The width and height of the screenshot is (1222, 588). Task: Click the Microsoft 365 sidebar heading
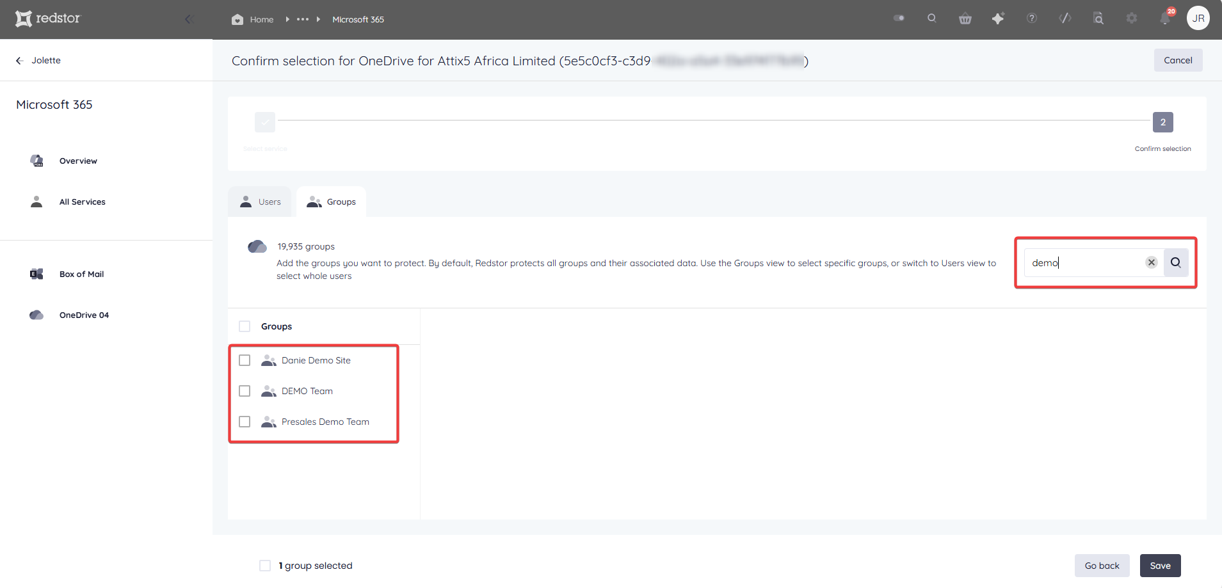[54, 104]
